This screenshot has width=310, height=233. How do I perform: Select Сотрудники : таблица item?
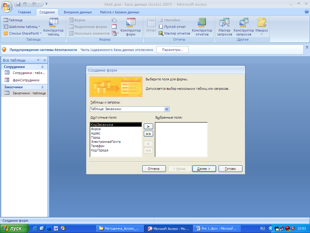(25, 73)
